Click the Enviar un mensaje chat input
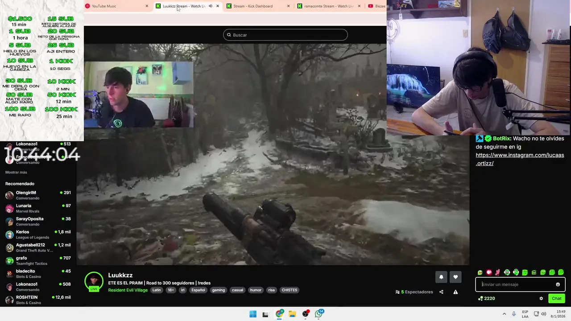The image size is (571, 321). [521, 284]
